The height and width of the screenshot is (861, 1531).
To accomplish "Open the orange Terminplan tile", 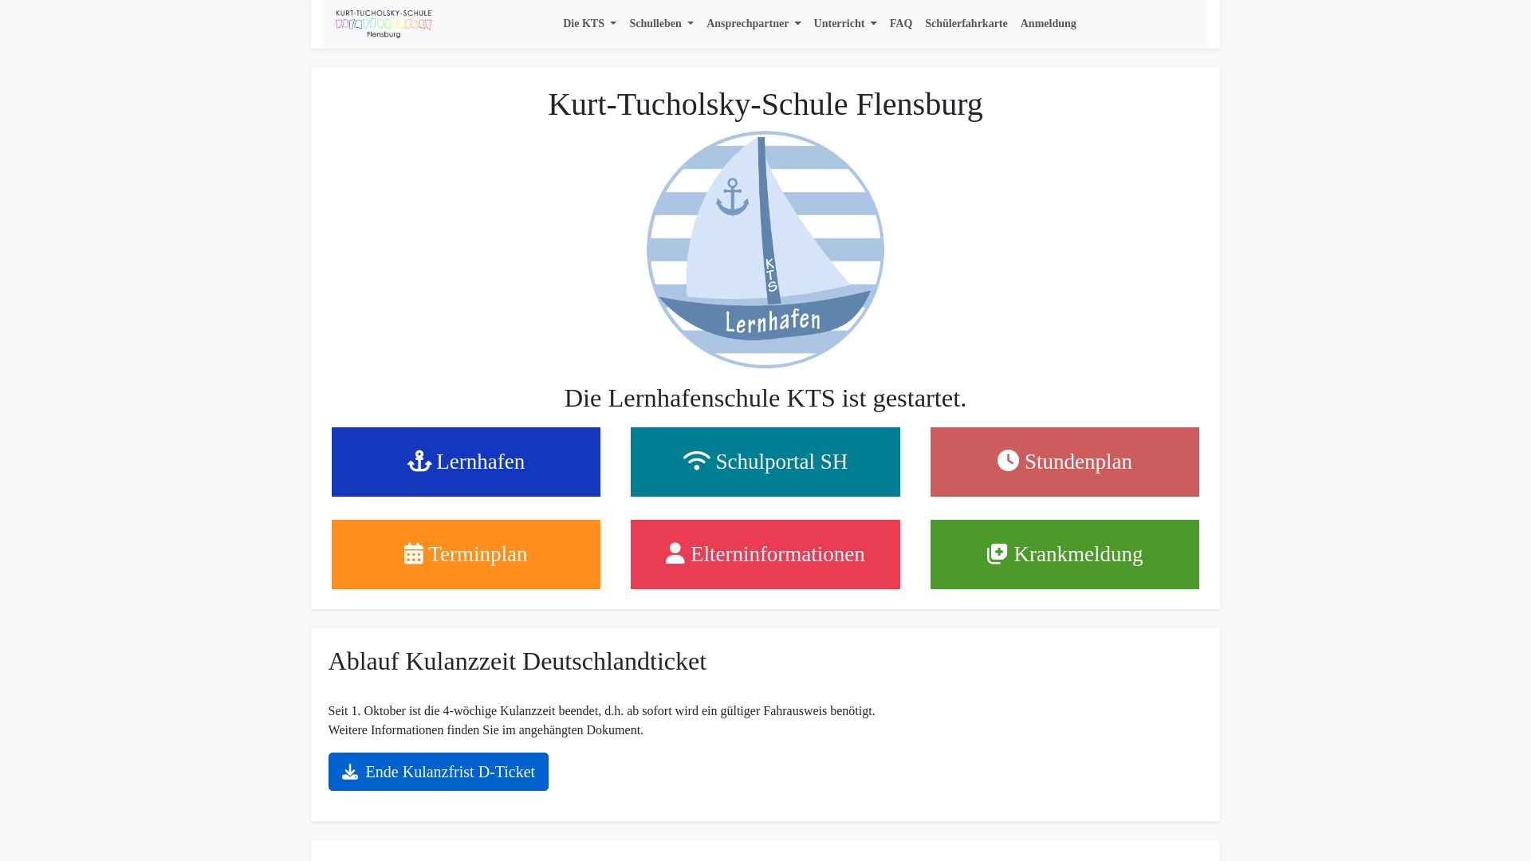I will 466,554.
